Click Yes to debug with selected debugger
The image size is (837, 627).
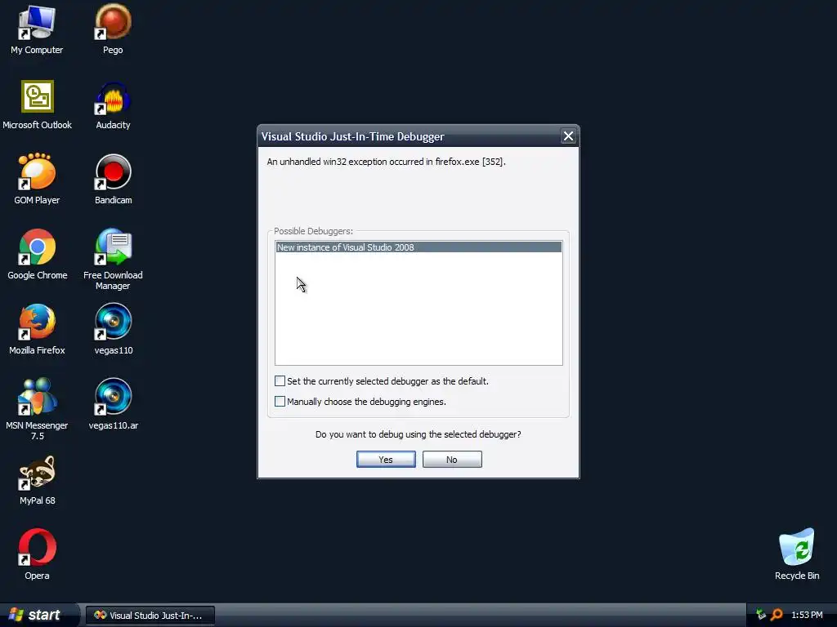click(386, 459)
